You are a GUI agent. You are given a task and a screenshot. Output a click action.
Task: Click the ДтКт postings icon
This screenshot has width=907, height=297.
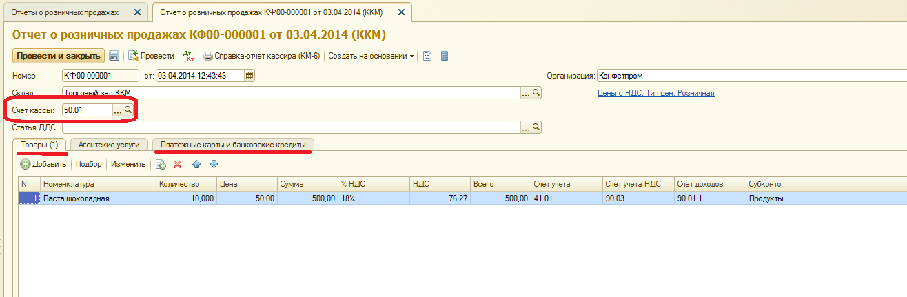point(188,56)
